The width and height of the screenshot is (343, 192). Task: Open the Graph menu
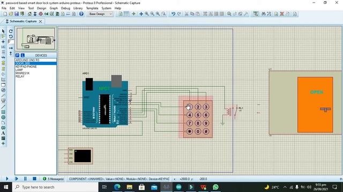54,9
